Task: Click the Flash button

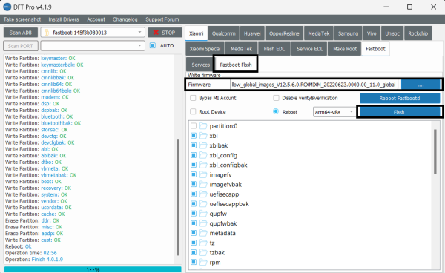Action: 399,112
